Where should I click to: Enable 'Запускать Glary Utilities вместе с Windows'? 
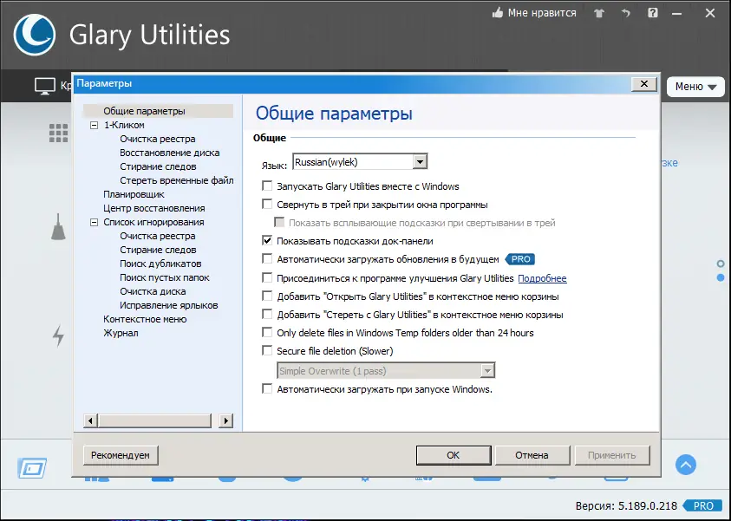click(x=267, y=186)
